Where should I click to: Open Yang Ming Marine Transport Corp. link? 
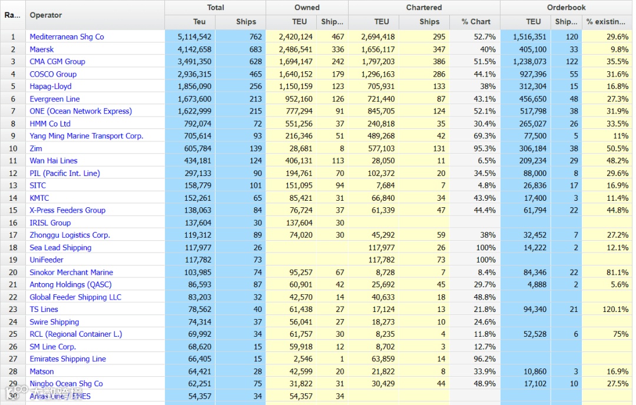86,136
